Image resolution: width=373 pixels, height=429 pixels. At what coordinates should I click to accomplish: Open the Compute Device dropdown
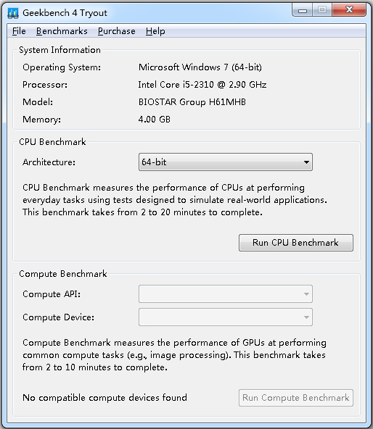point(225,317)
